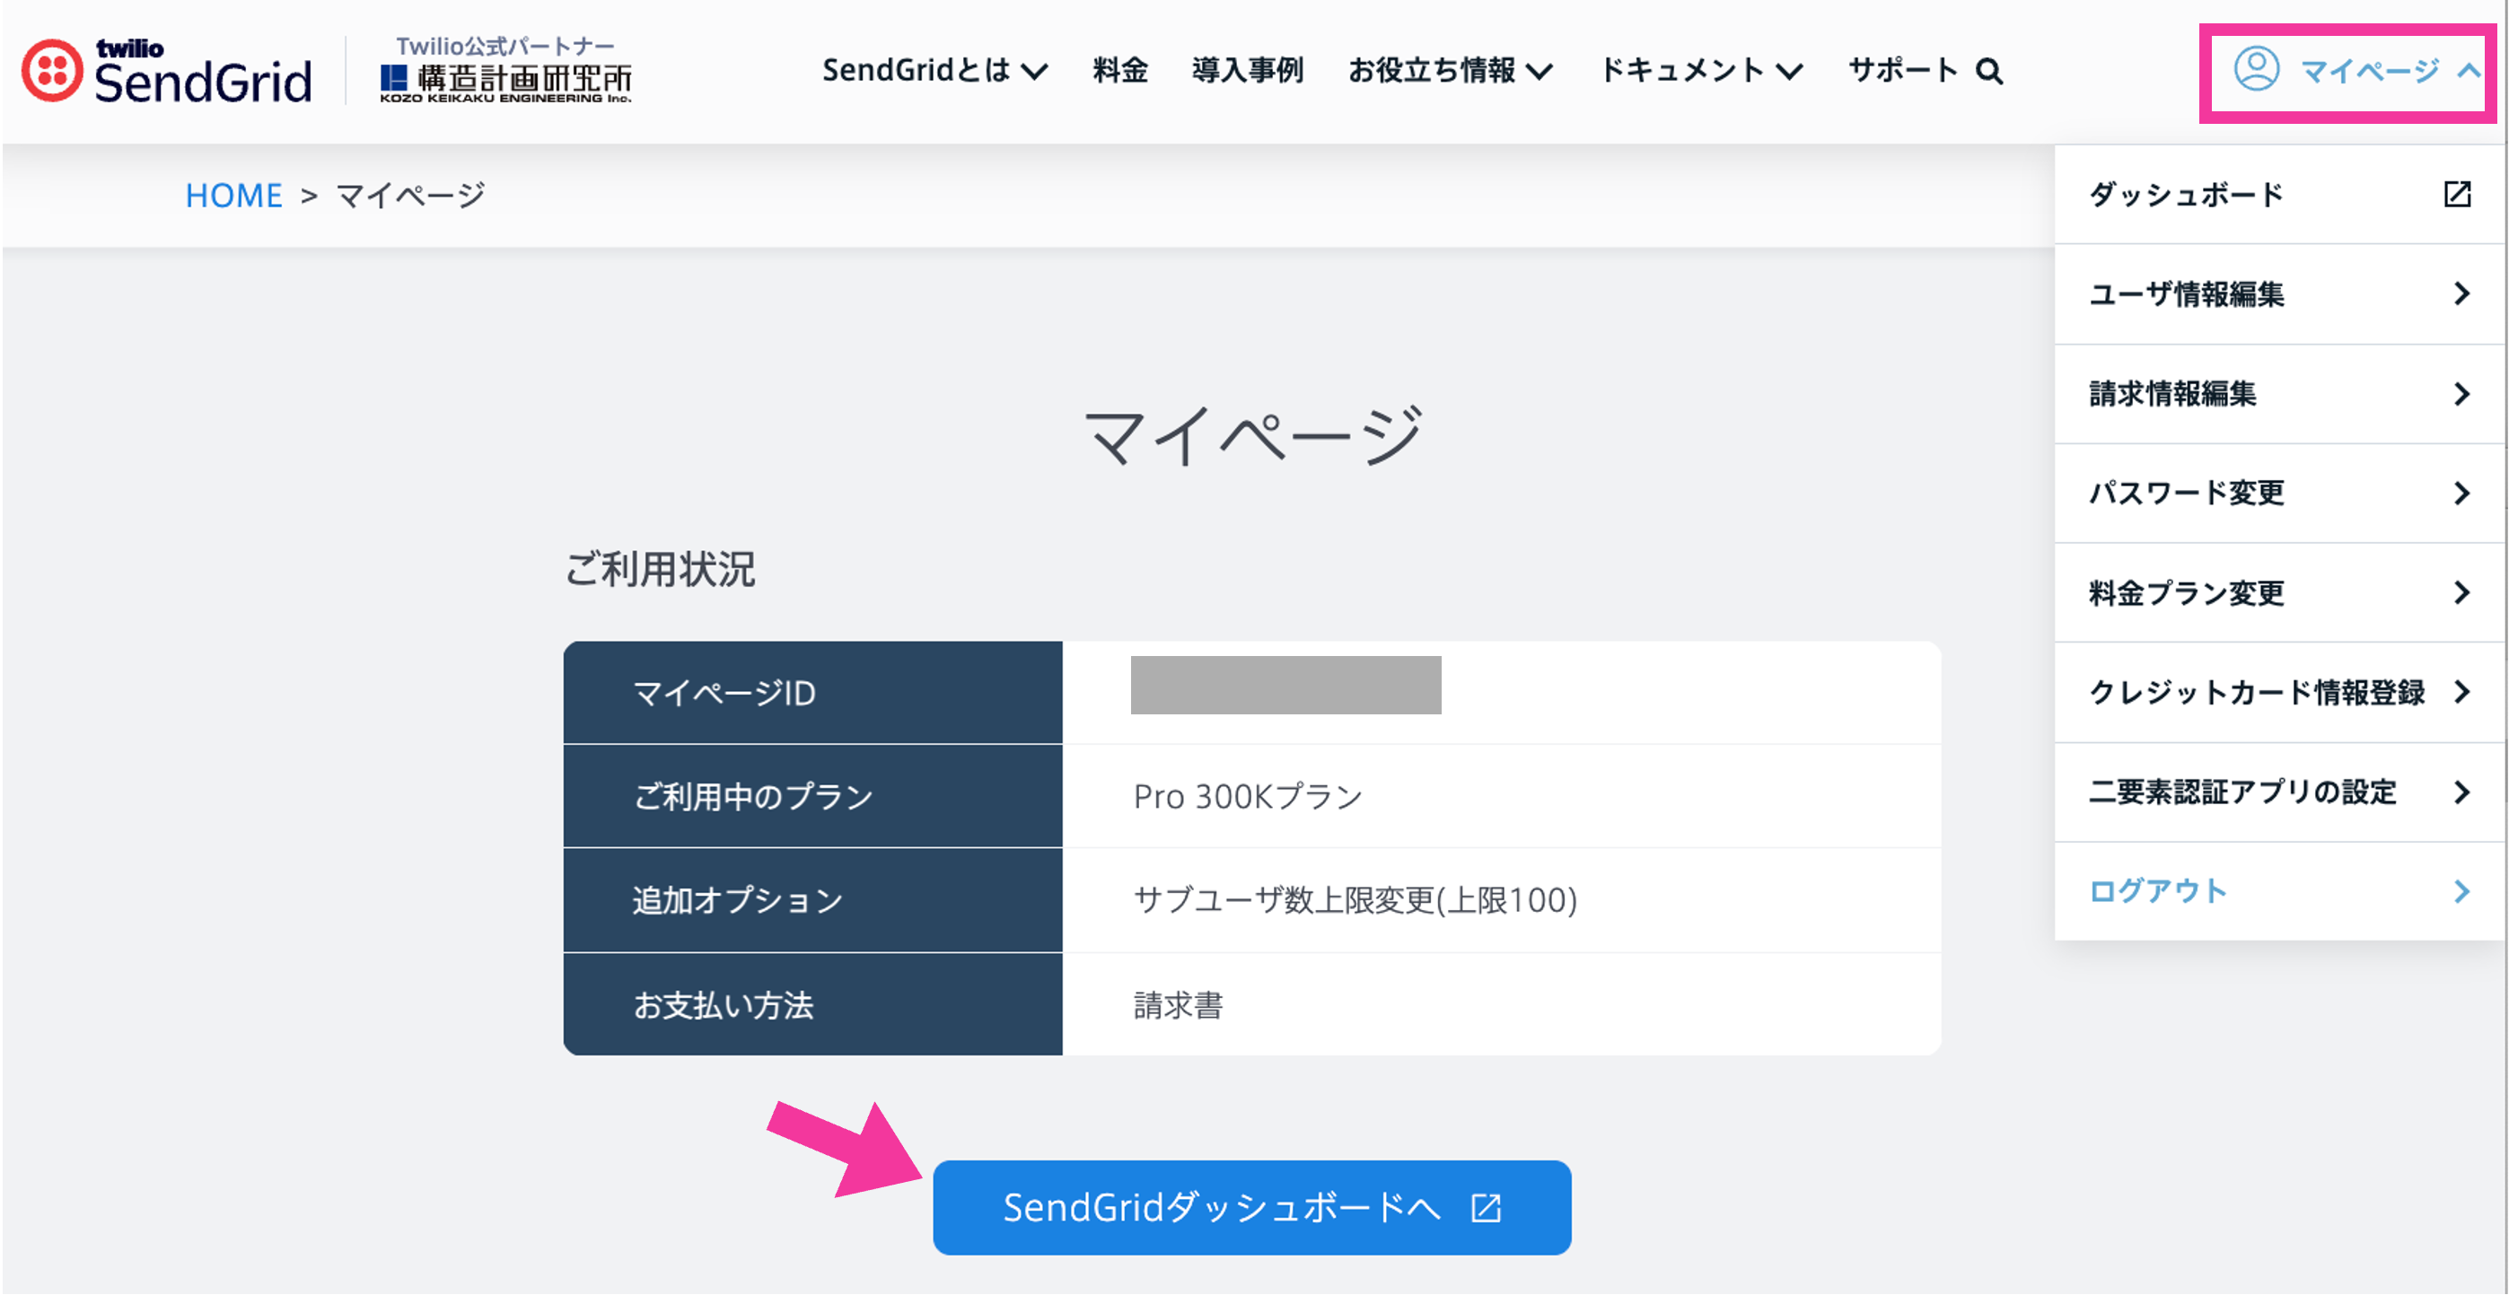This screenshot has width=2509, height=1295.
Task: Click the chevron beside パスワード変更
Action: click(x=2462, y=493)
